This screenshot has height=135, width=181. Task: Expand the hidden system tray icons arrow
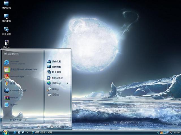point(158,132)
